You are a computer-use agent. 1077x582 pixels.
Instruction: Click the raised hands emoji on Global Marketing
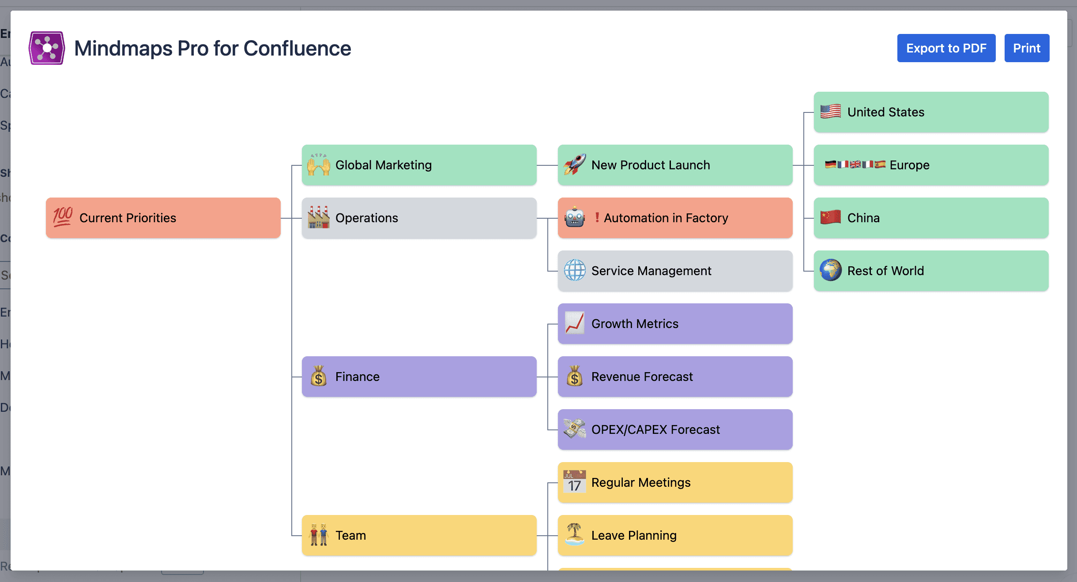(x=319, y=164)
